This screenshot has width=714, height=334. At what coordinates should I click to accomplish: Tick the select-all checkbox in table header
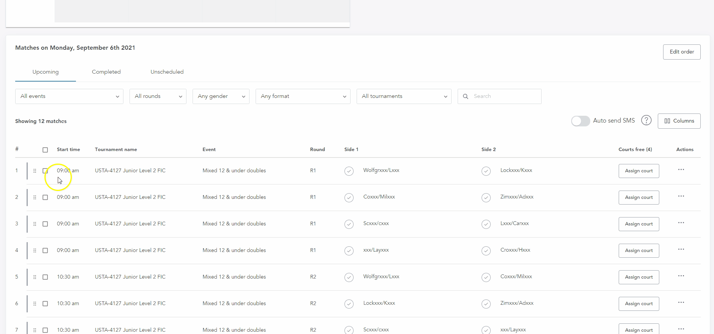45,150
